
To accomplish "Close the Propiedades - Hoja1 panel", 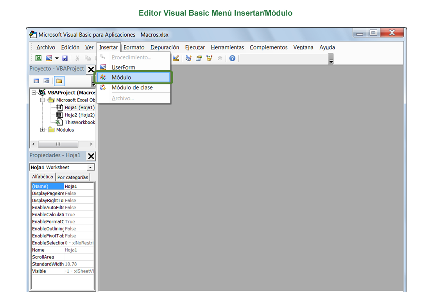I will [91, 156].
